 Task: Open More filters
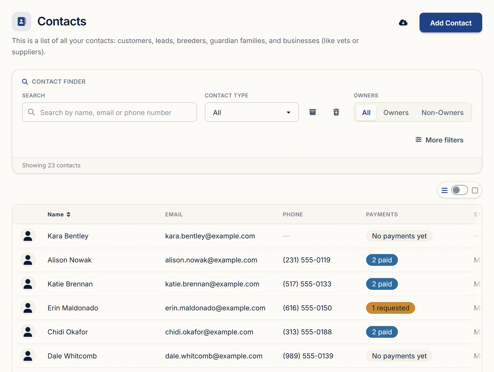click(439, 140)
